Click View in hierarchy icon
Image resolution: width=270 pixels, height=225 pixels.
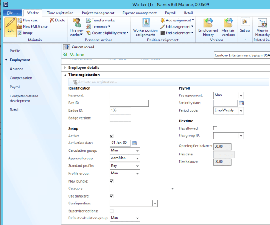click(x=262, y=24)
